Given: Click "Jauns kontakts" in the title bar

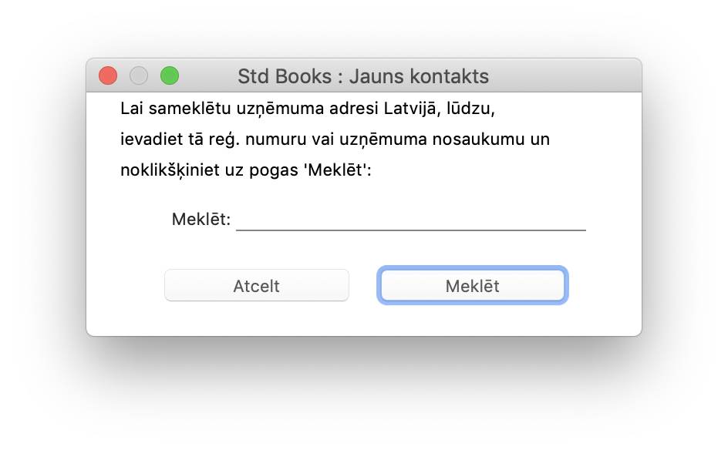Looking at the screenshot, I should pyautogui.click(x=419, y=76).
